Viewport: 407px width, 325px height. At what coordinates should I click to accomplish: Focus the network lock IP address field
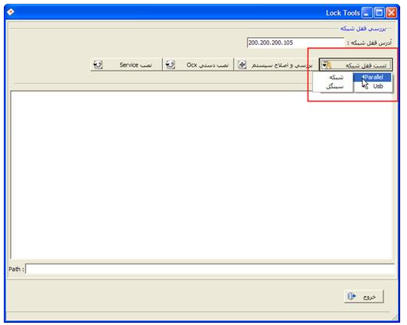tap(296, 42)
